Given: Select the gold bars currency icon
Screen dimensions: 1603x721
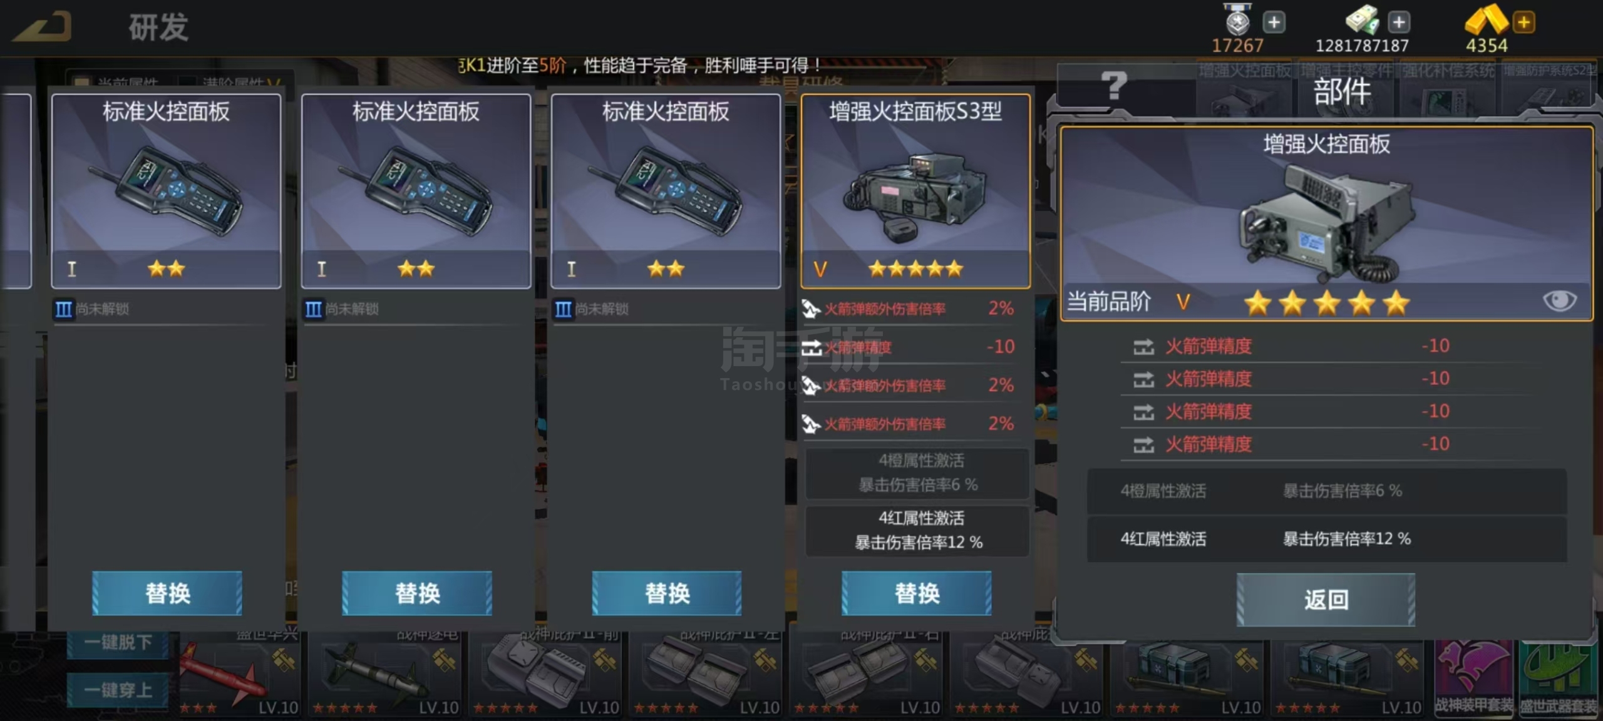Looking at the screenshot, I should [1485, 19].
